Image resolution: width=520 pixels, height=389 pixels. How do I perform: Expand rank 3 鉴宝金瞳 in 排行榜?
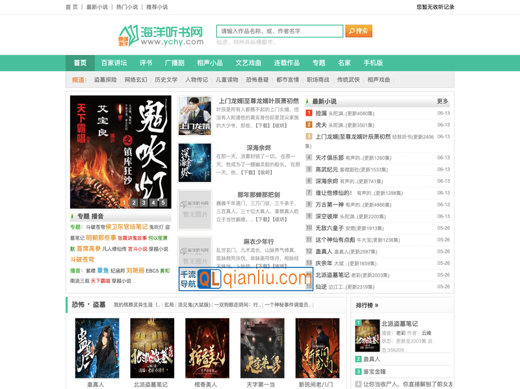[374, 371]
